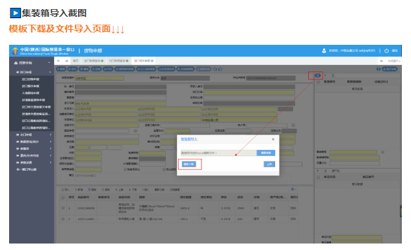Click the trash delete icon above the container list
Image resolution: width=411 pixels, height=250 pixels.
[x=333, y=75]
